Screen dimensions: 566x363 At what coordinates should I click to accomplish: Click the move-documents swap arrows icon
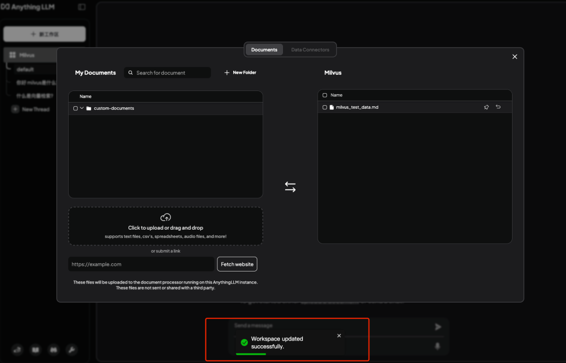pos(290,187)
